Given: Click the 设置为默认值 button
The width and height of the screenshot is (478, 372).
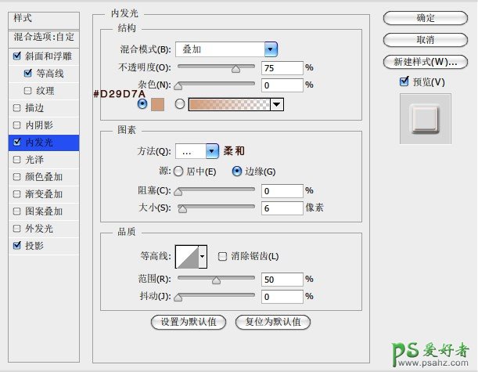Looking at the screenshot, I should pyautogui.click(x=189, y=322).
